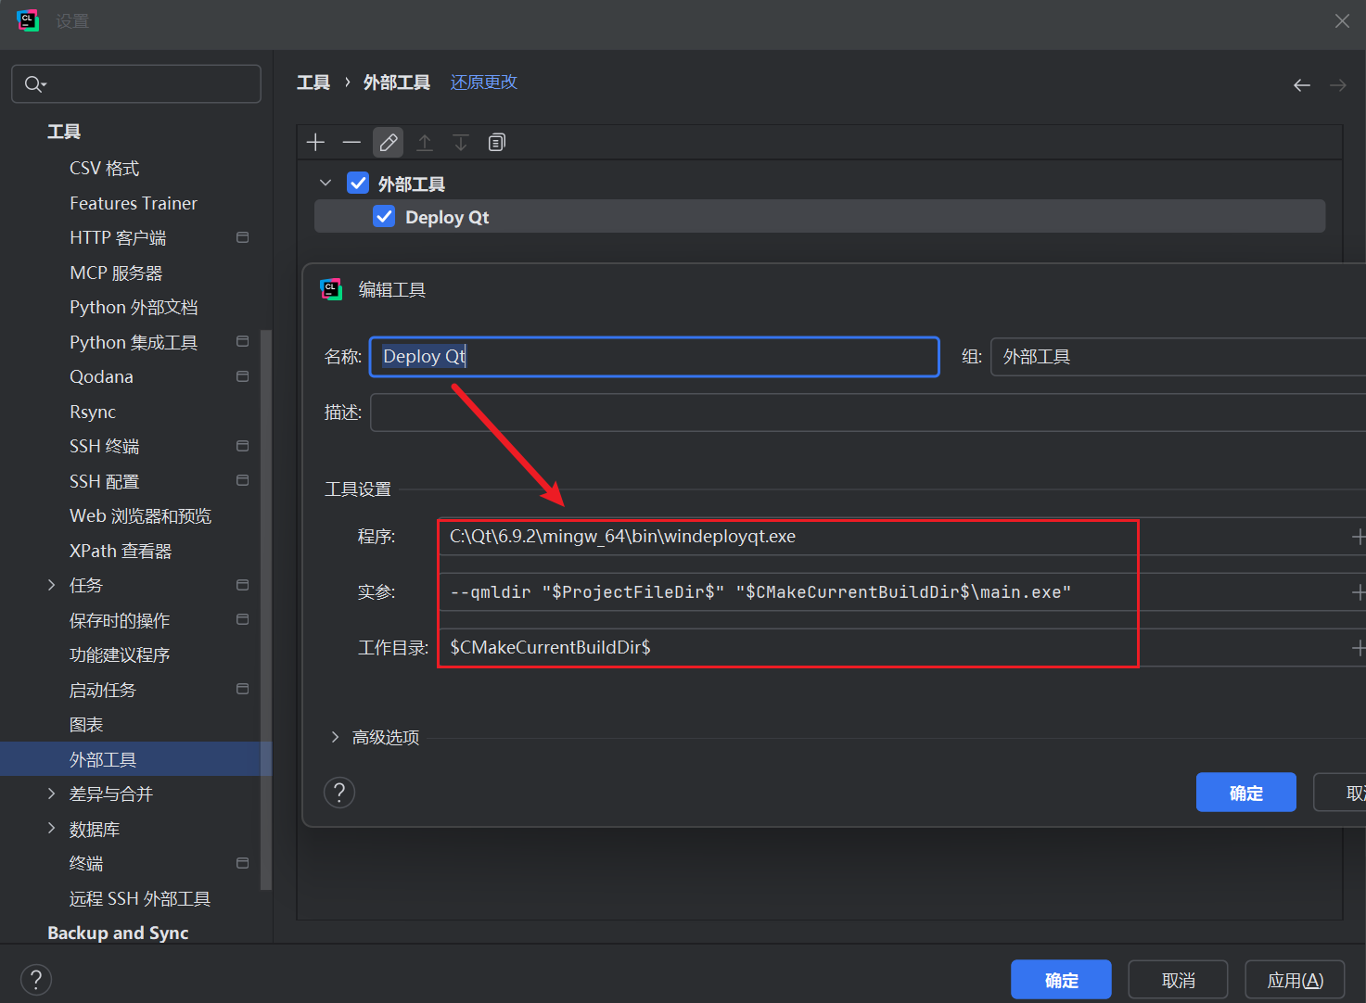Select the Deploy Qt row in the tools list
Image resolution: width=1366 pixels, height=1003 pixels.
point(820,217)
